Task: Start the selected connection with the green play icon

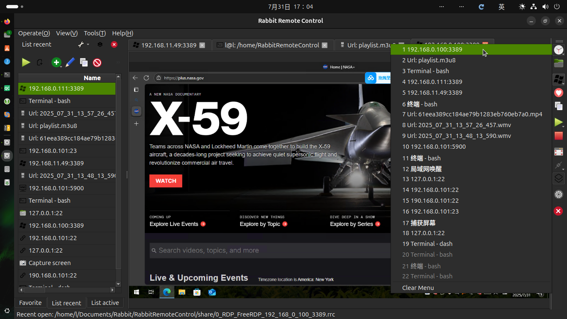Action: (x=26, y=62)
